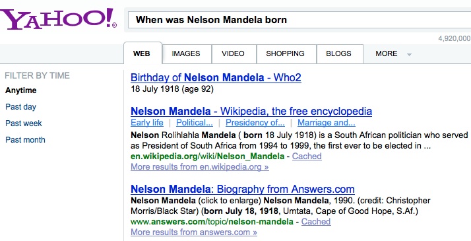Open the Marriage and... section link
Image resolution: width=471 pixels, height=241 pixels.
(x=327, y=123)
